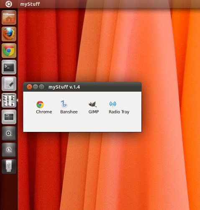
Task: Open the Applications lens with plus magnifier
Action: 9,133
